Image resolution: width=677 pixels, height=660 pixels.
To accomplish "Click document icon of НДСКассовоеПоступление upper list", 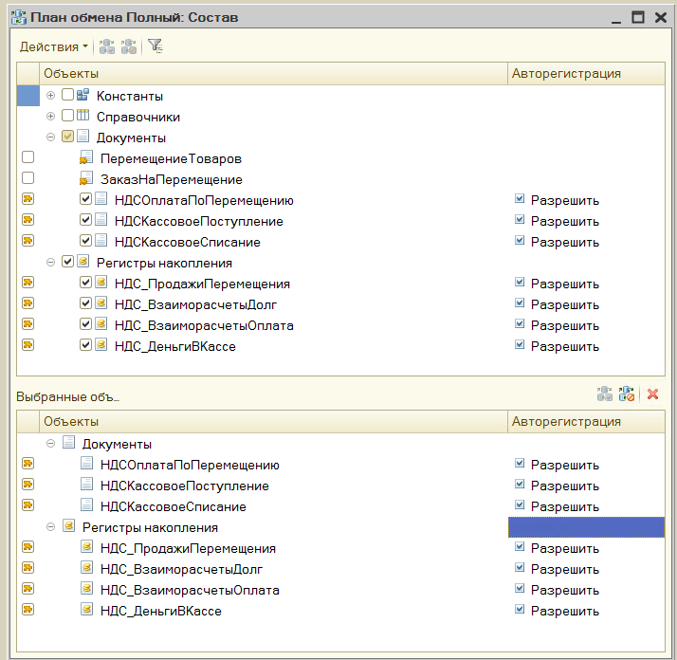I will pos(101,219).
